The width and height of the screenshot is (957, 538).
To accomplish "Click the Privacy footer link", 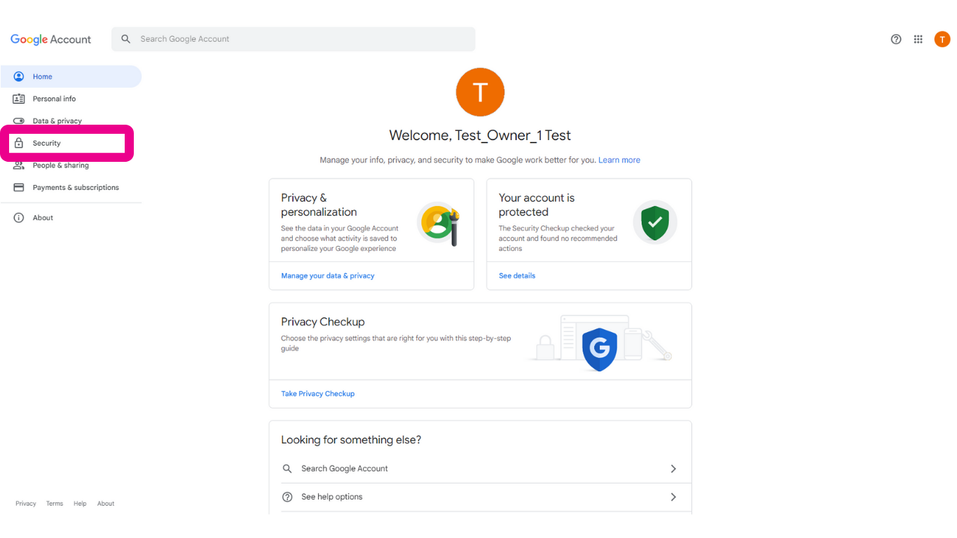I will (26, 504).
